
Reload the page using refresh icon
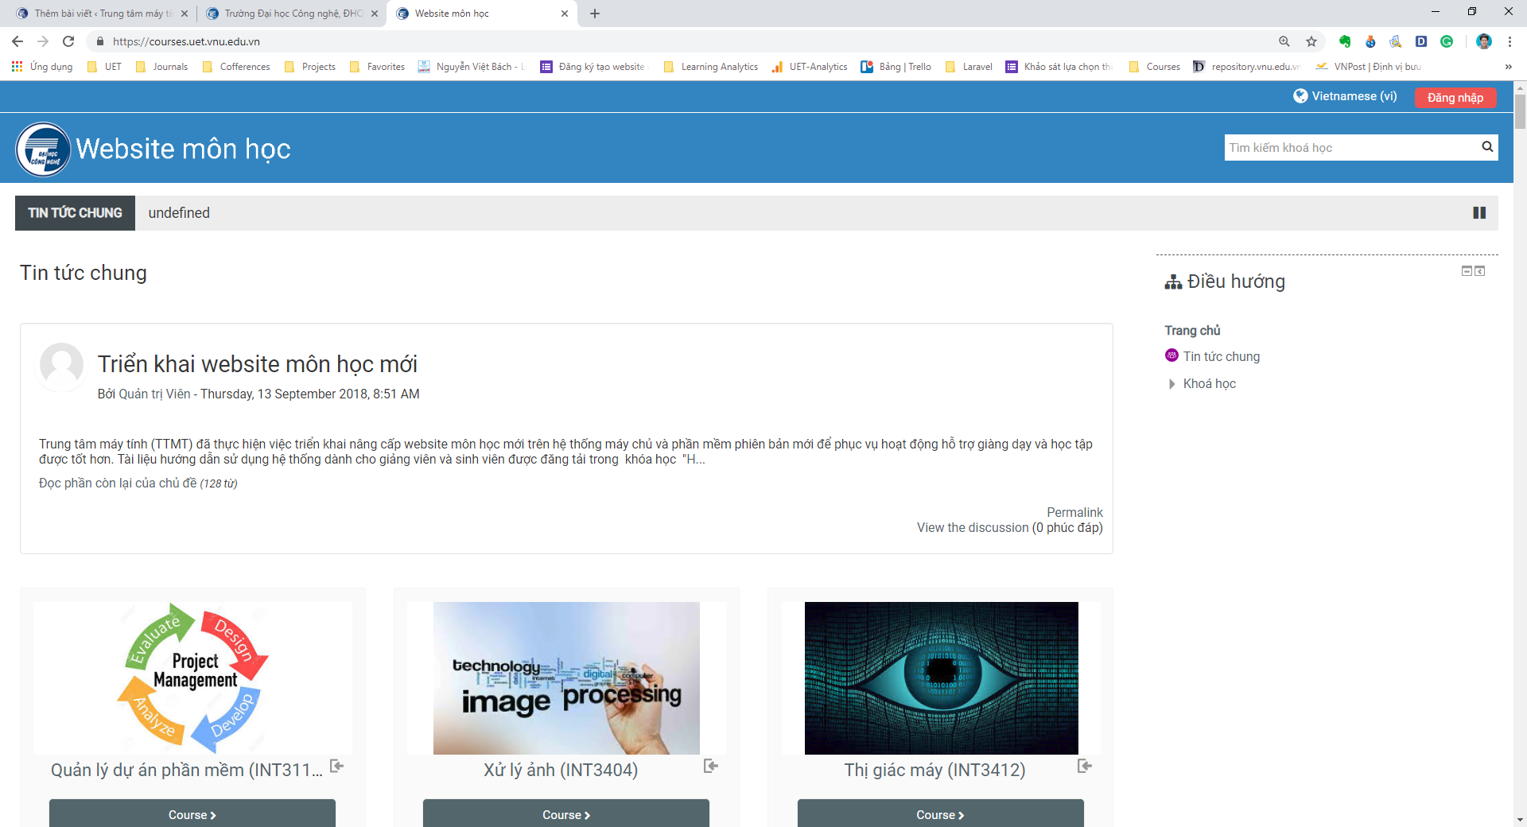68,41
